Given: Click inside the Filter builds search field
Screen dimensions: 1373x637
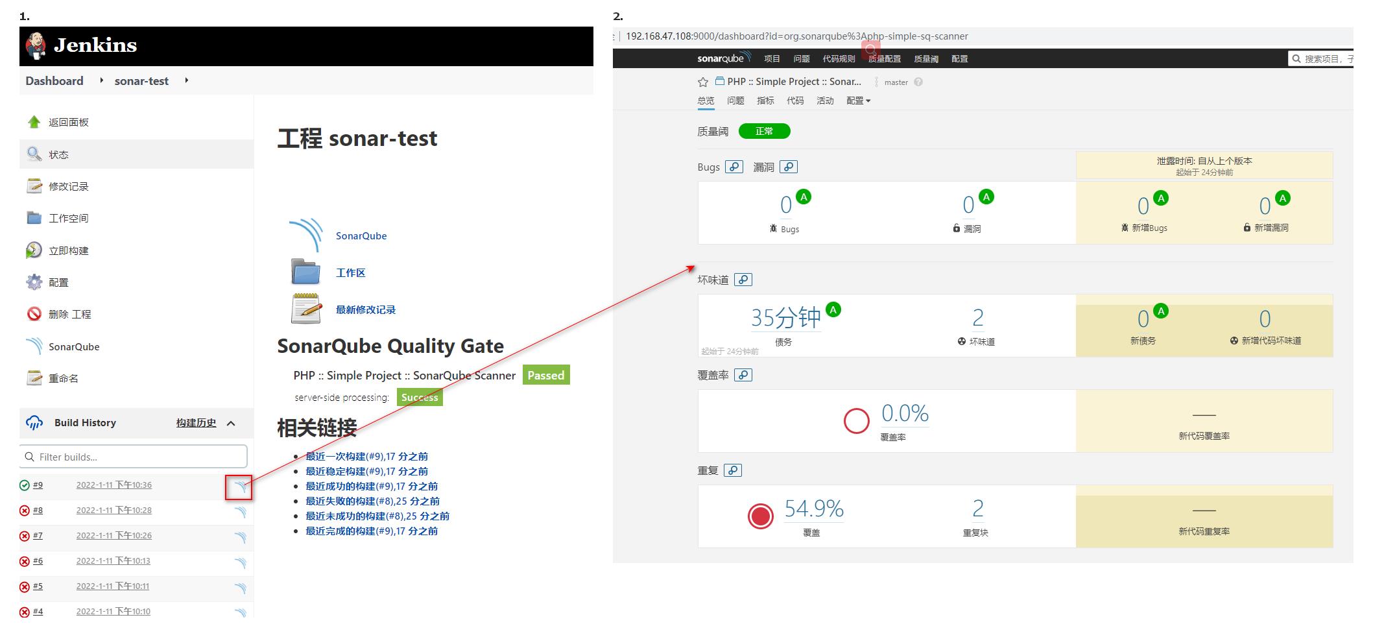Looking at the screenshot, I should tap(134, 457).
